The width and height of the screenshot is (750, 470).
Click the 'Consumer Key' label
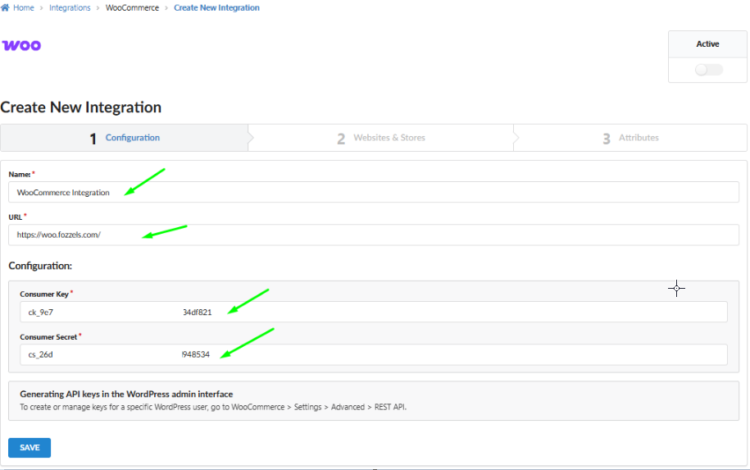coord(44,294)
